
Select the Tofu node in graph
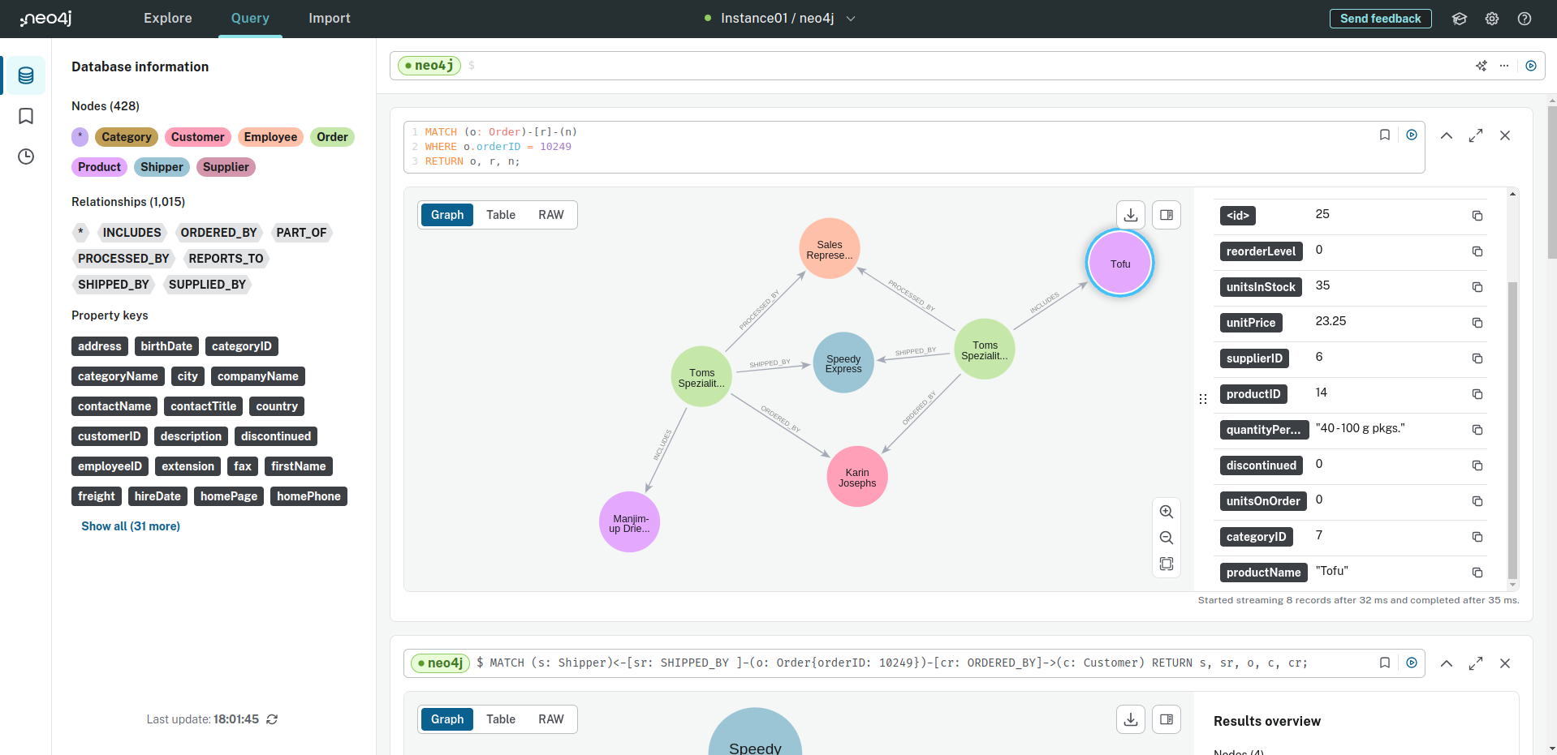[1120, 264]
